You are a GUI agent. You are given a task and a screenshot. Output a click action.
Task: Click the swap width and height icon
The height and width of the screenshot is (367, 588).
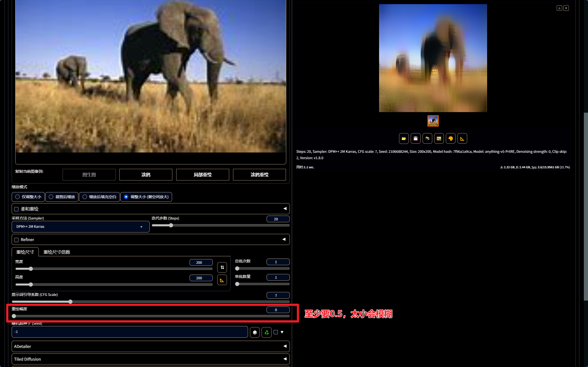[x=222, y=267]
